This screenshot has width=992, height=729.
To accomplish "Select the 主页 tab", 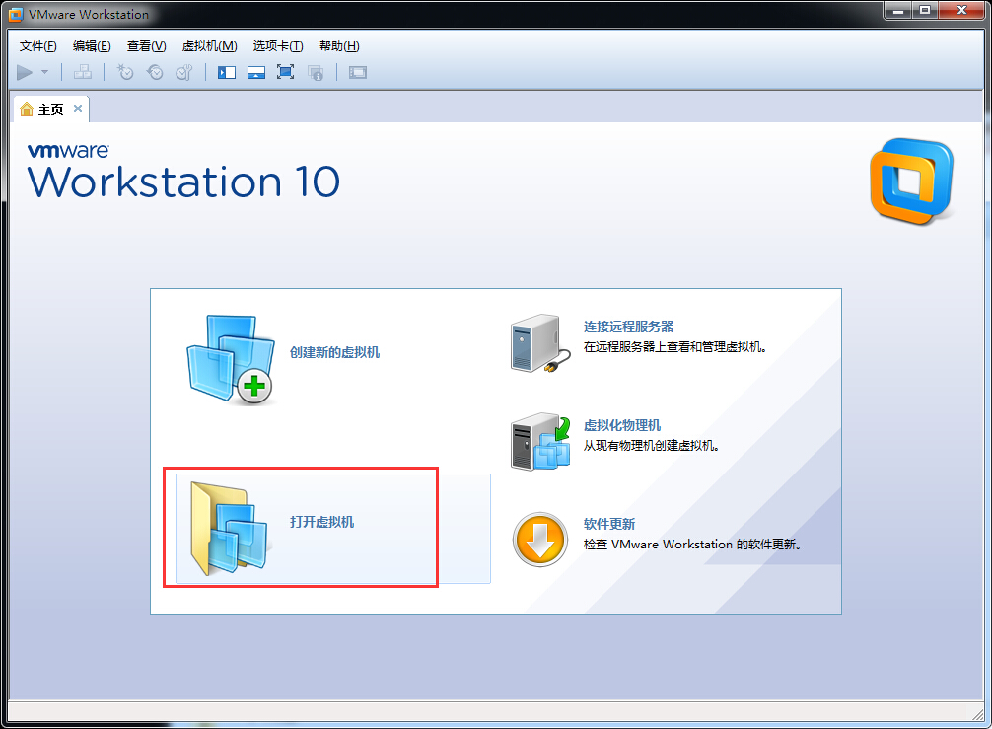I will tap(50, 110).
